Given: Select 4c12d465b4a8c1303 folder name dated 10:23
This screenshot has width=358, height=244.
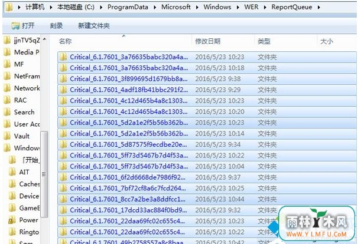Looking at the screenshot, I should coord(129,101).
